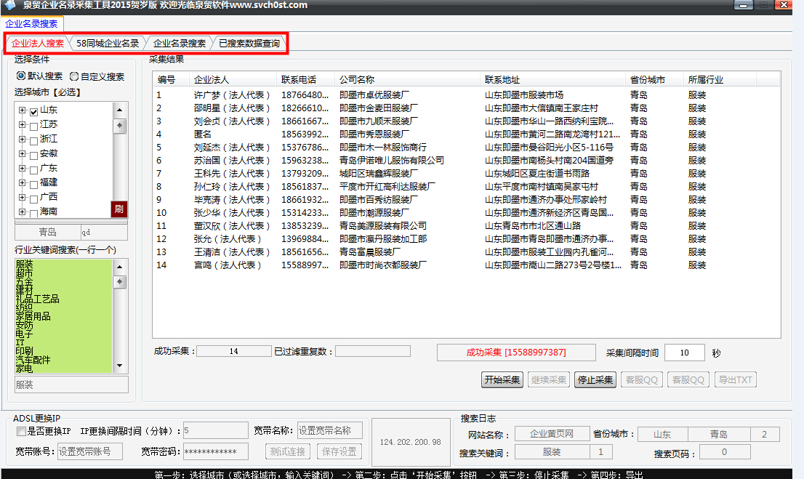Click the red 刷 refresh button
The height and width of the screenshot is (479, 804).
point(119,209)
